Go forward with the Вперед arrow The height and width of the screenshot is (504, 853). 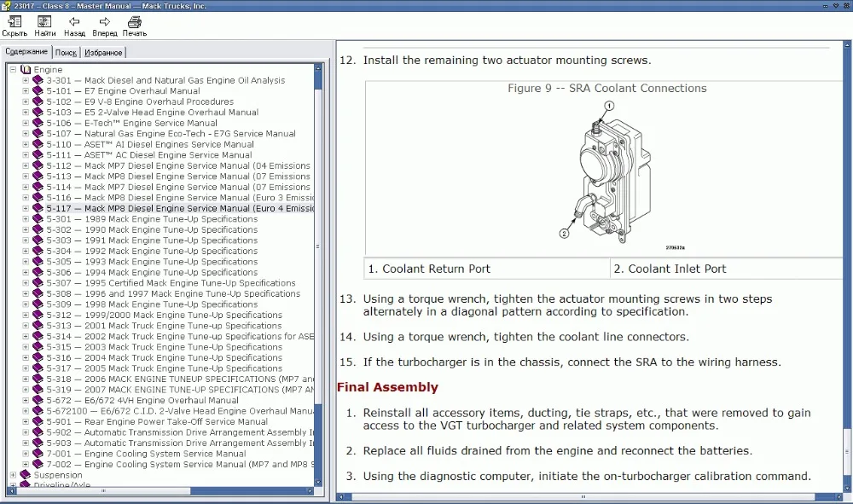click(x=104, y=22)
